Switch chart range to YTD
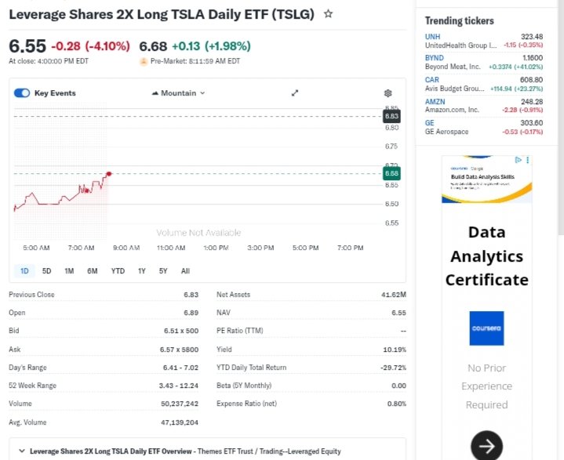Image resolution: width=564 pixels, height=460 pixels. coord(118,271)
